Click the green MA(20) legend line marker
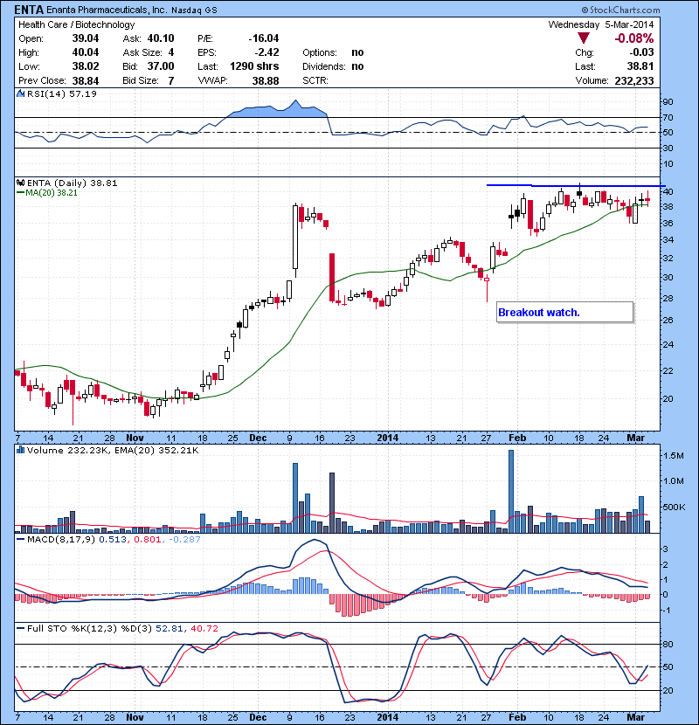 (20, 193)
